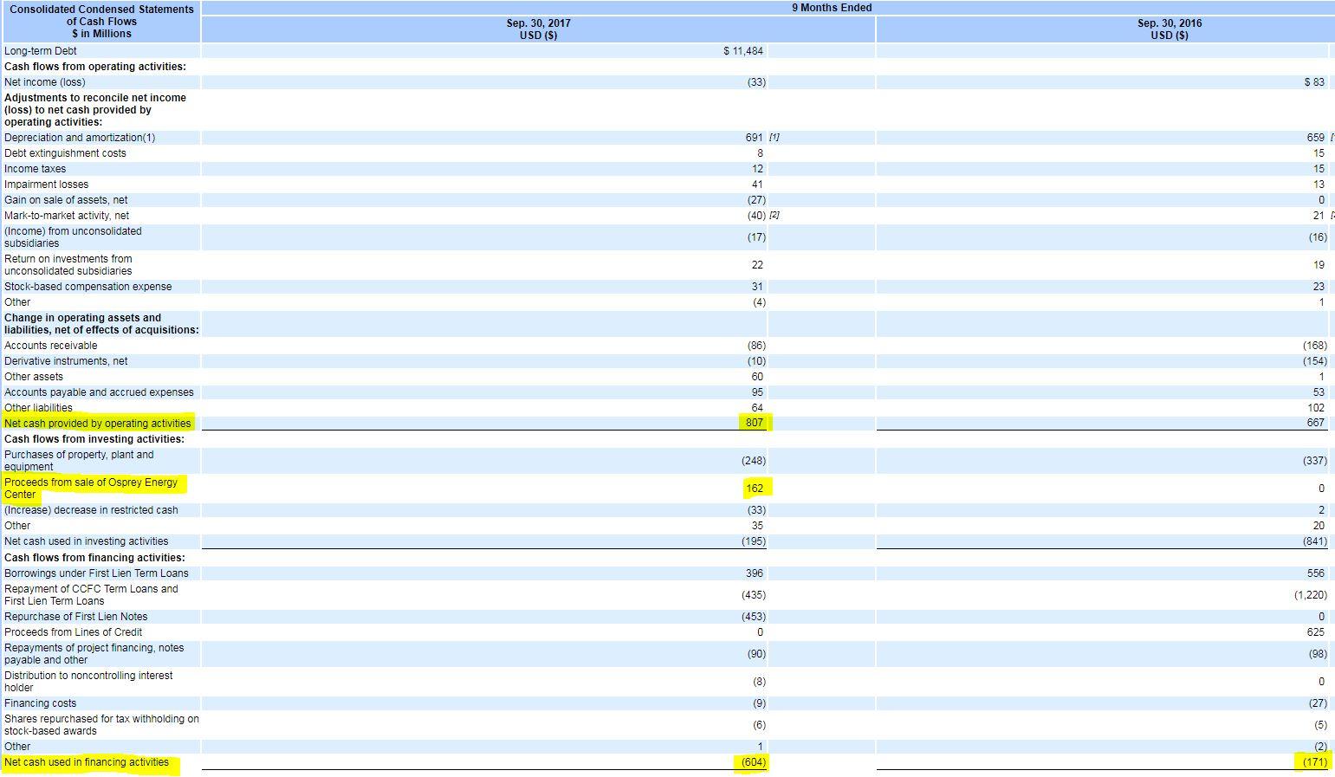The width and height of the screenshot is (1335, 777).
Task: Select "Debt extinguishment costs" row label
Action: (x=65, y=153)
